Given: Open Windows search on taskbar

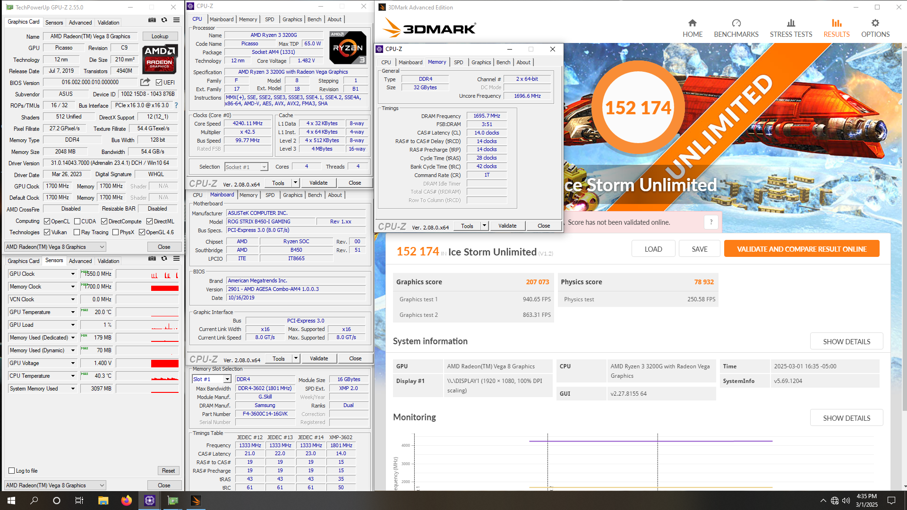Looking at the screenshot, I should coord(34,501).
